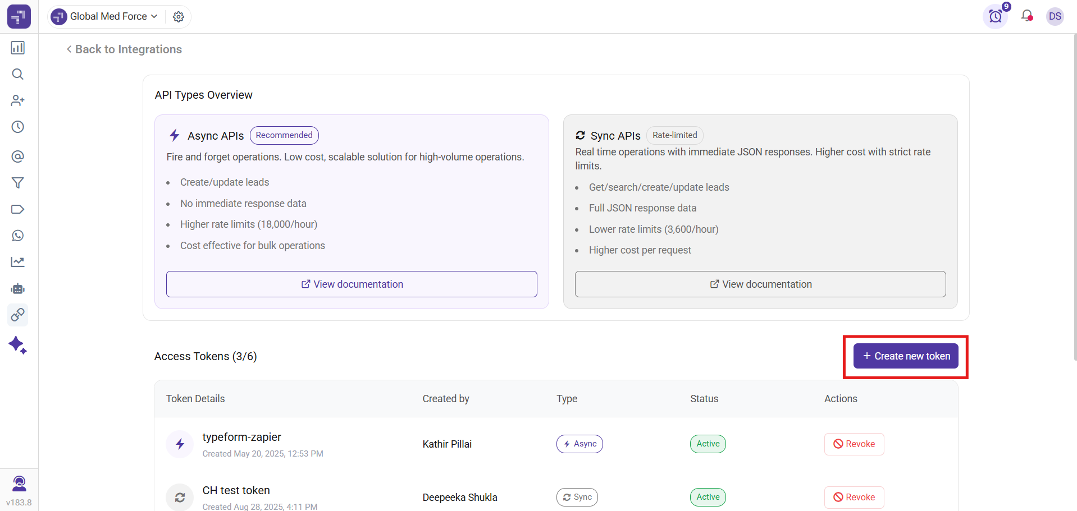Screen dimensions: 1077x511
Task: Click the Status column header
Action: [x=704, y=399]
